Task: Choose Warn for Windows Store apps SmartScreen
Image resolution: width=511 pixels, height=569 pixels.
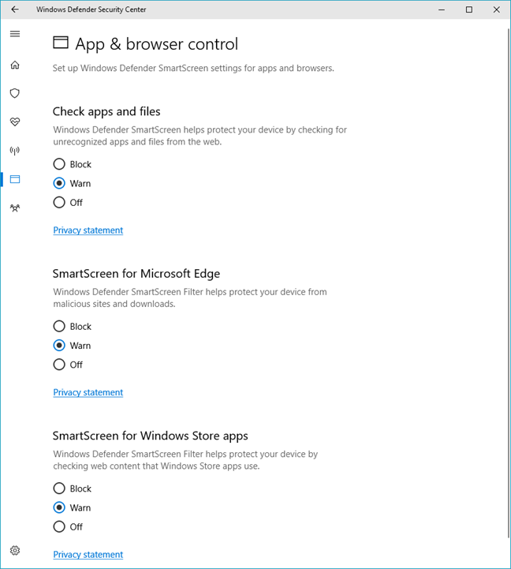Action: [x=59, y=507]
